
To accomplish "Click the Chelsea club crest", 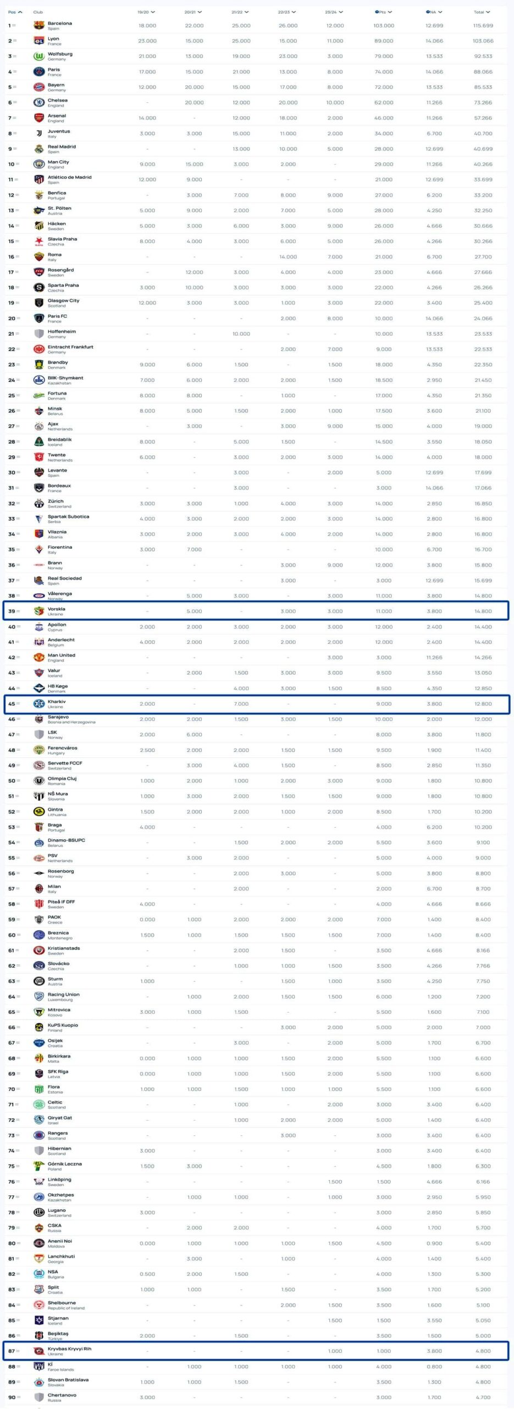I will [39, 102].
